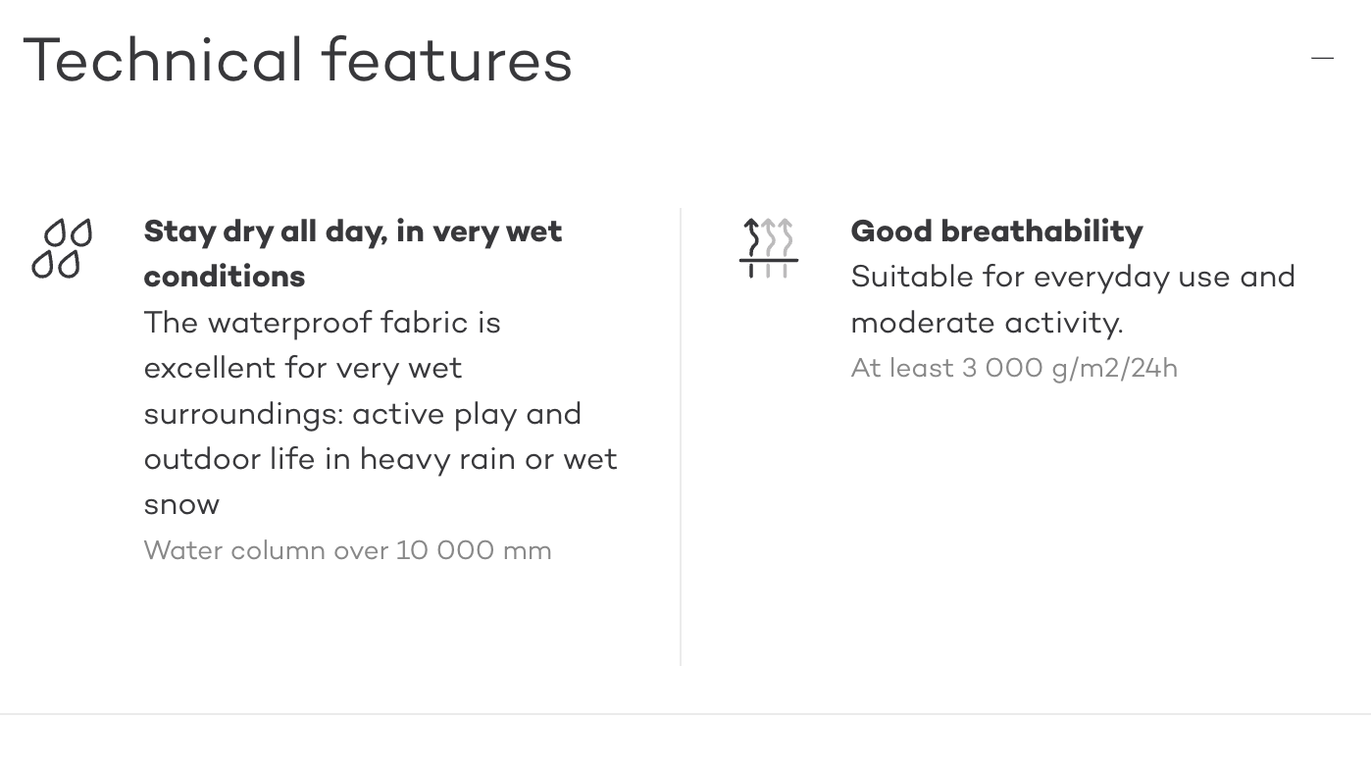1371x769 pixels.
Task: Click the breathability arrows icon
Action: click(x=768, y=248)
